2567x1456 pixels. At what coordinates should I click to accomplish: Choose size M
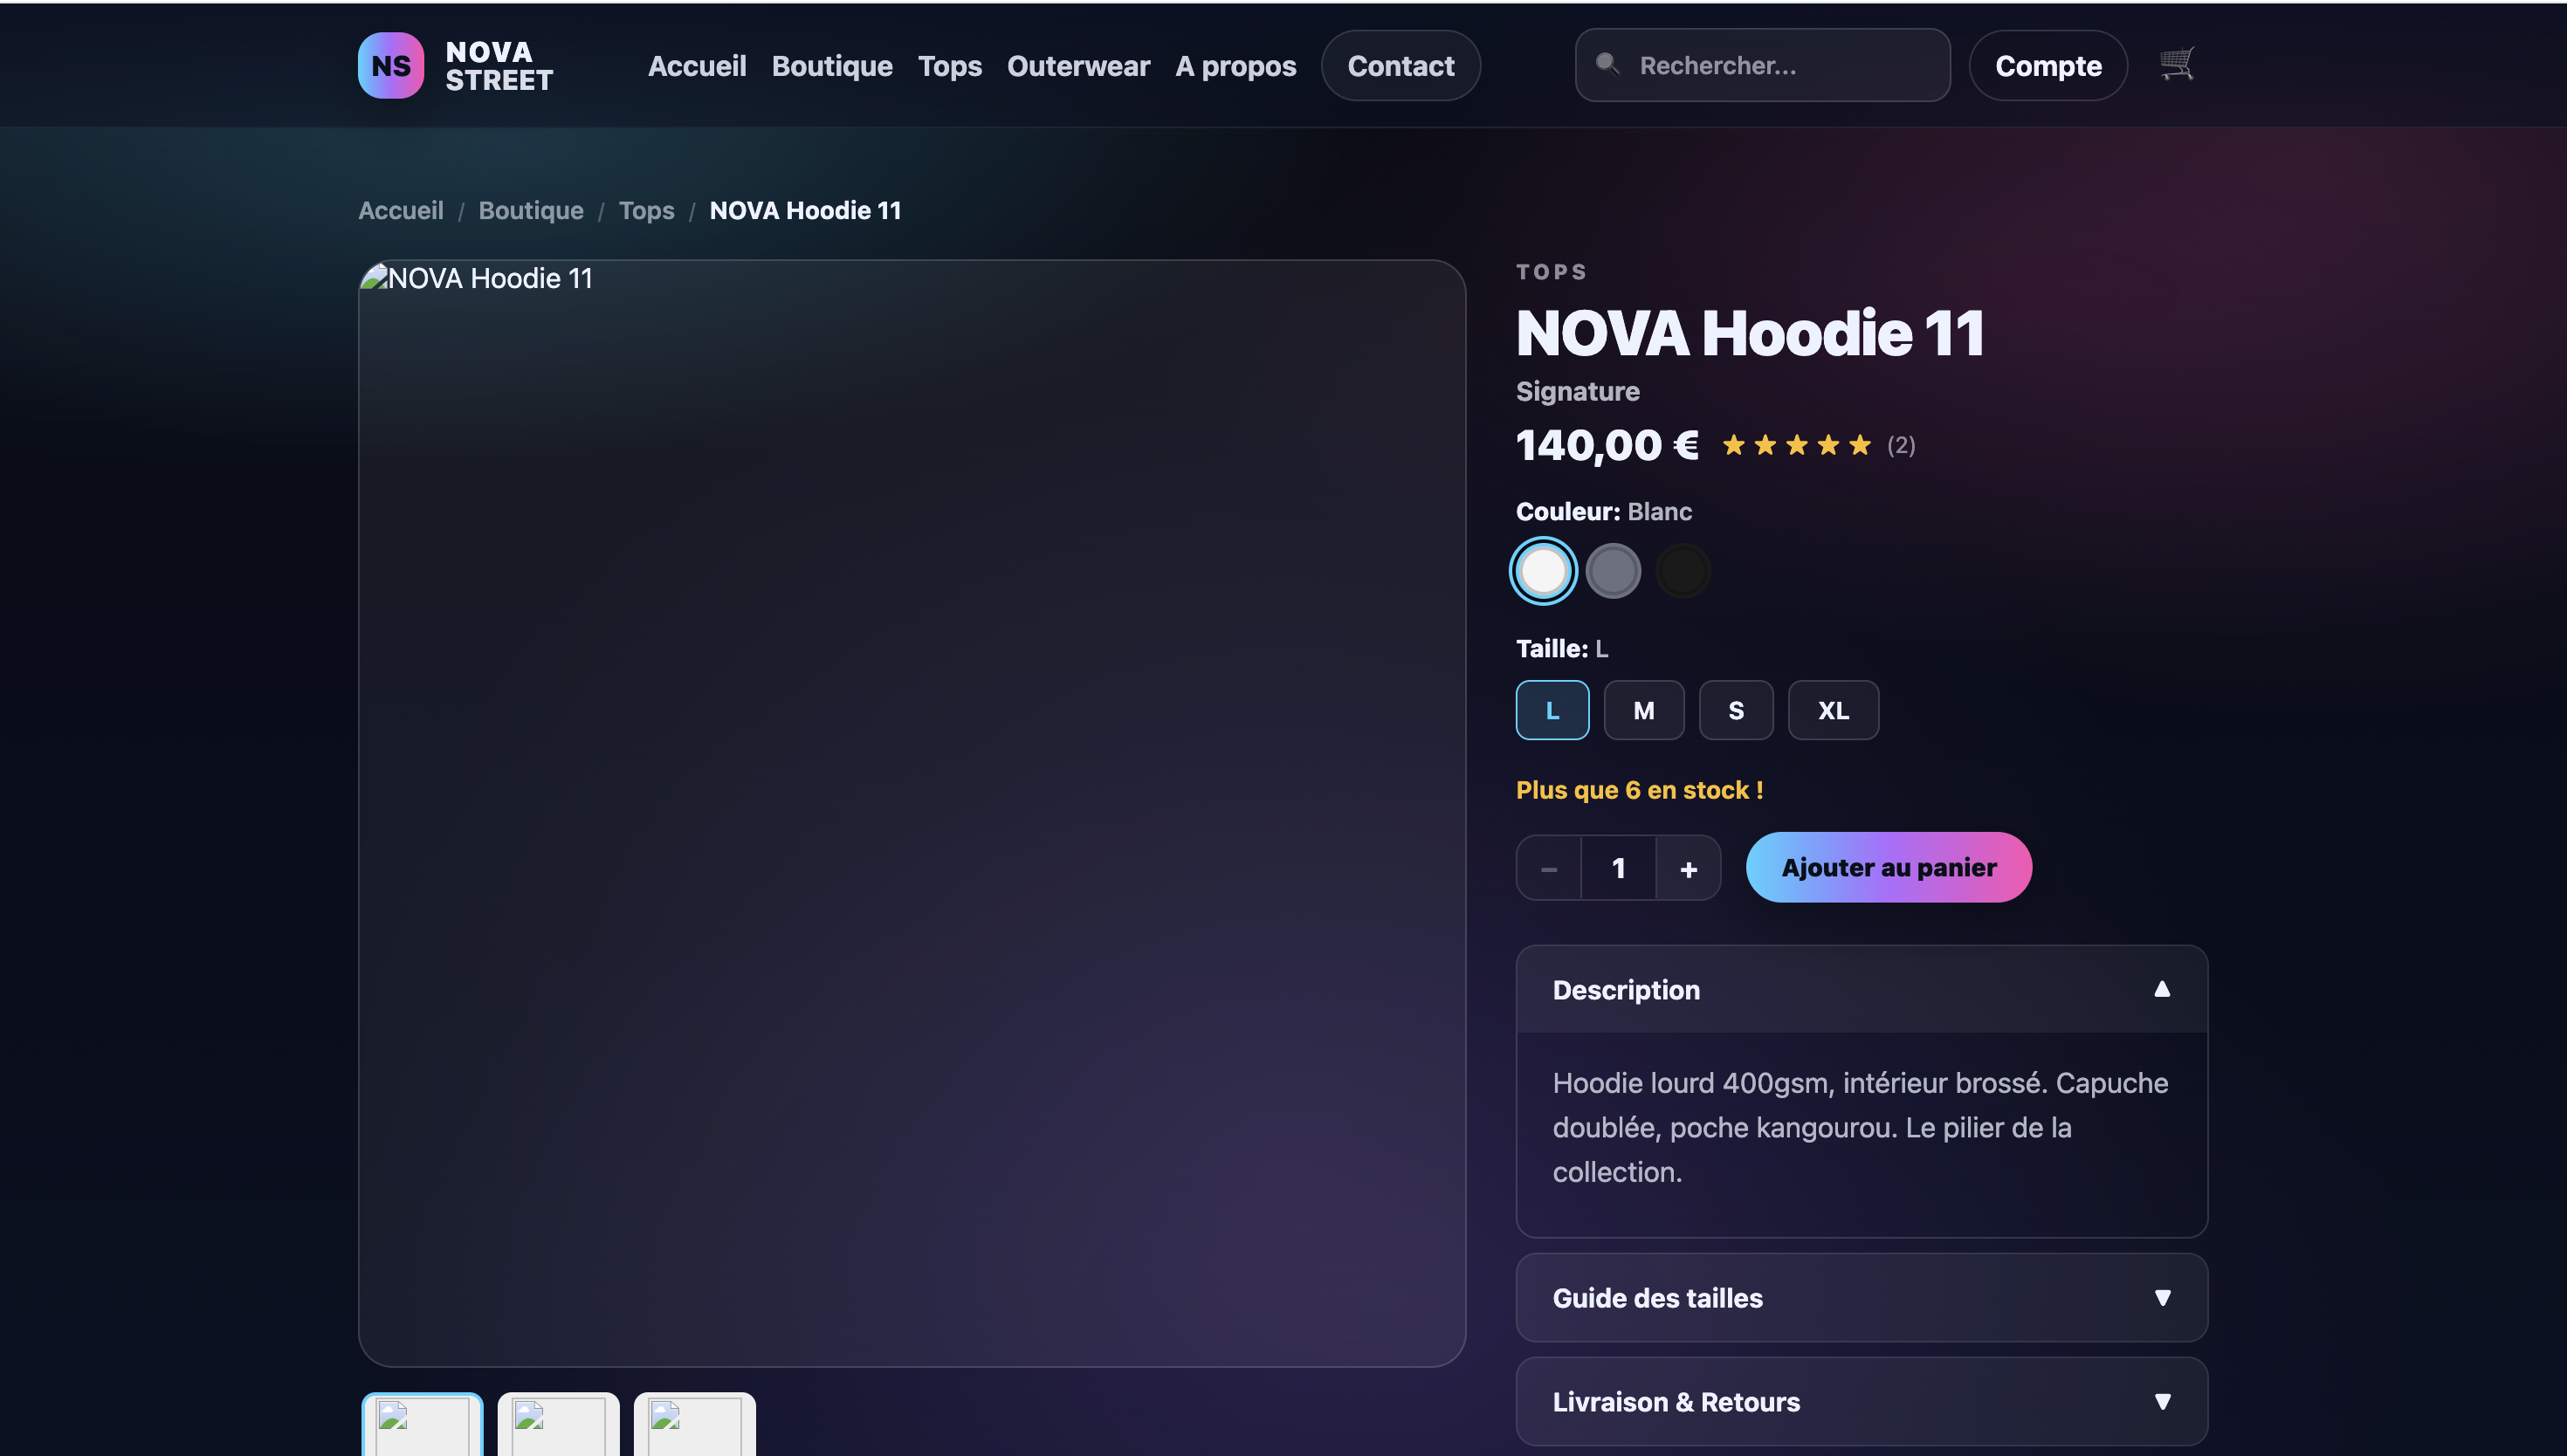coord(1643,710)
